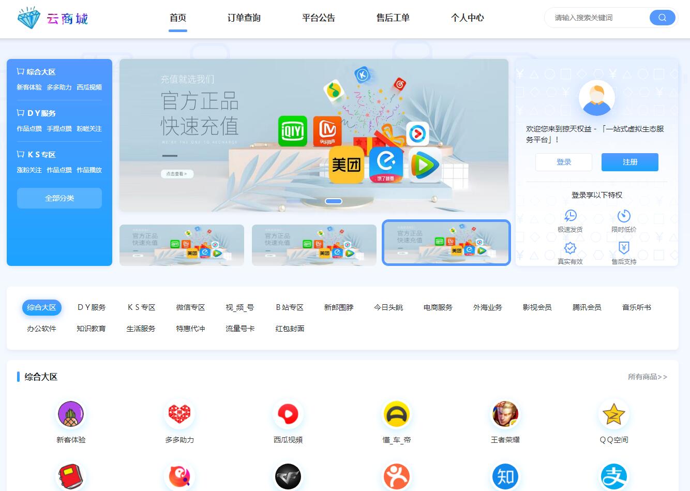Image resolution: width=690 pixels, height=491 pixels.
Task: Select the 外海业务 category tab
Action: pyautogui.click(x=488, y=307)
